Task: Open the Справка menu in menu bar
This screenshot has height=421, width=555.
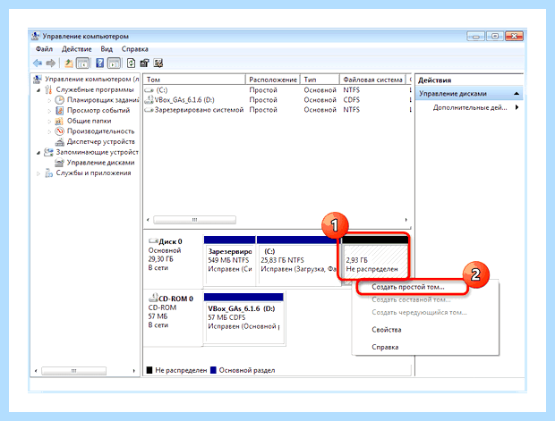Action: (135, 49)
